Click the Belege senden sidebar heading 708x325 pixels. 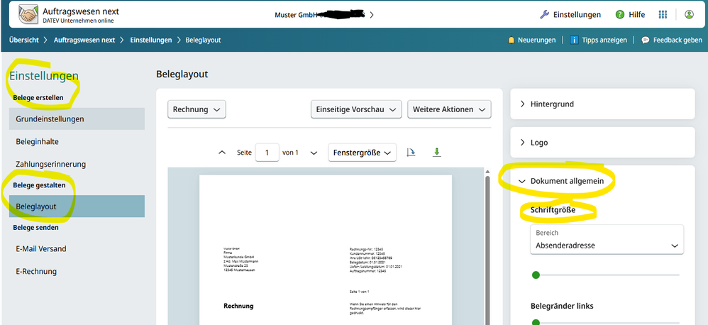tap(35, 228)
